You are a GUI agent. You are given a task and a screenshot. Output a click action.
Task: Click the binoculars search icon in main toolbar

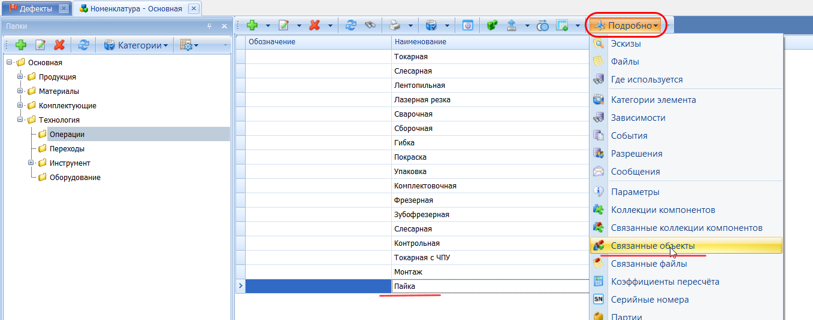coord(370,26)
